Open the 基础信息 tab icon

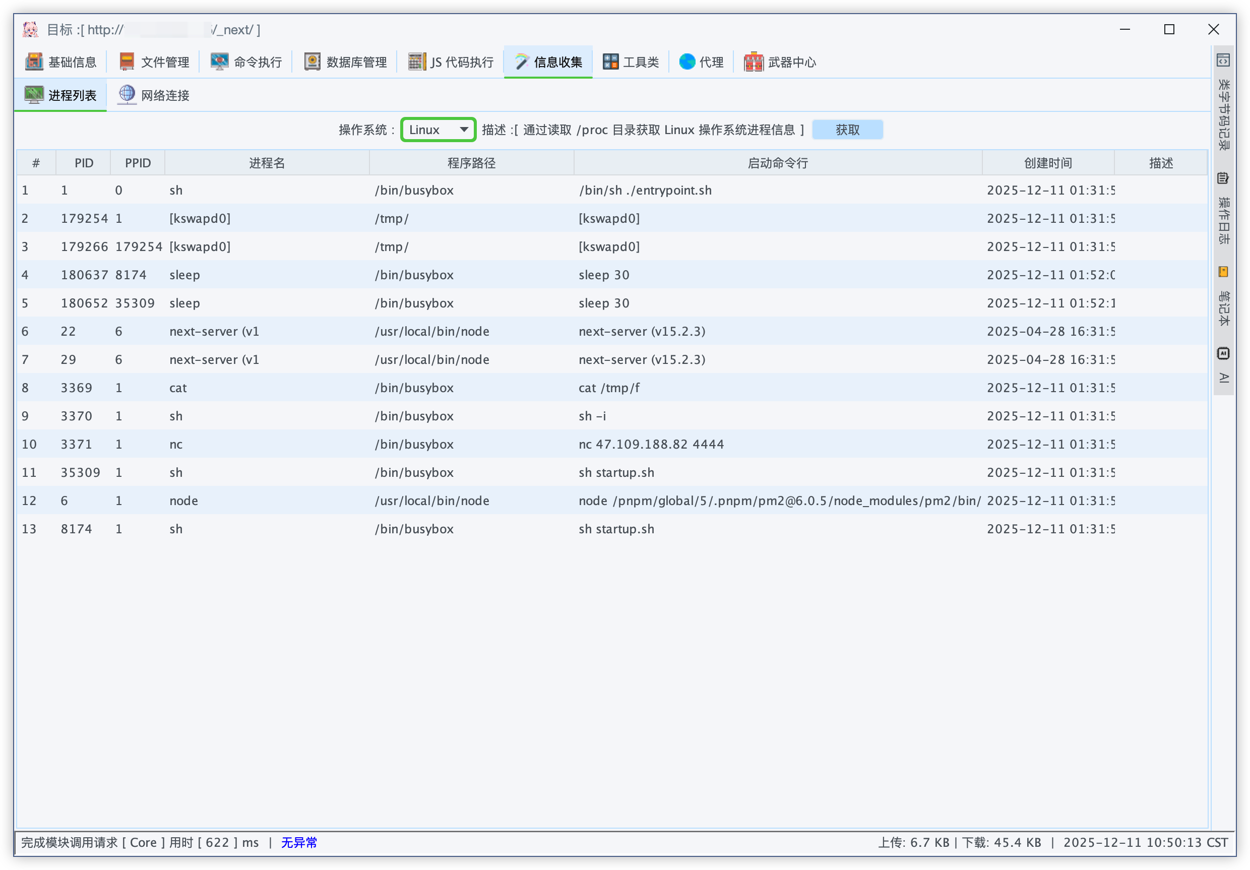tap(34, 62)
